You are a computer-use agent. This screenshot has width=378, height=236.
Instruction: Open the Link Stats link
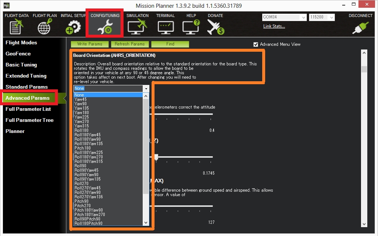(x=274, y=26)
